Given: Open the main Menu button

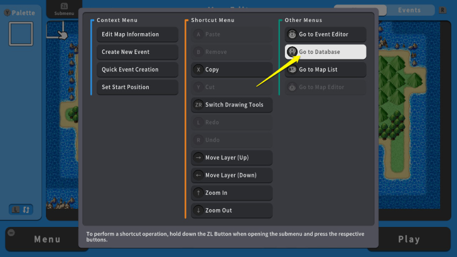Looking at the screenshot, I should (47, 239).
